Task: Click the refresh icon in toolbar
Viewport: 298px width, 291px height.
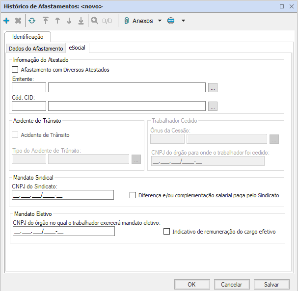Action: pyautogui.click(x=32, y=21)
